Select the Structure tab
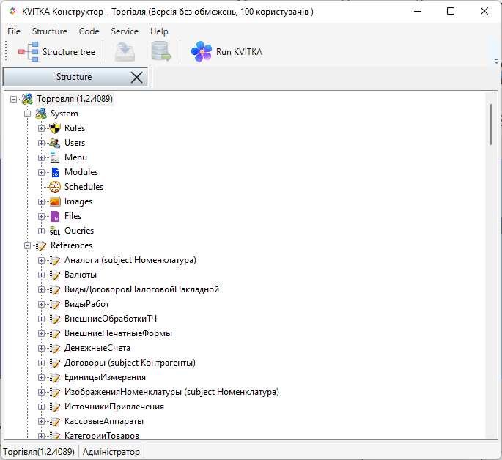502x460 pixels. 74,77
